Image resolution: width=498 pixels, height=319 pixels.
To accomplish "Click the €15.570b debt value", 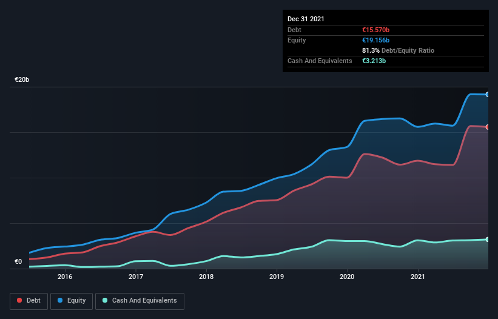I will point(375,30).
